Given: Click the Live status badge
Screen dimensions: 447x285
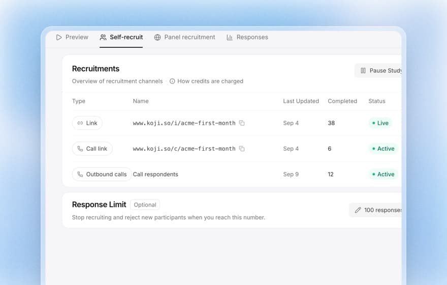Looking at the screenshot, I should [380, 123].
